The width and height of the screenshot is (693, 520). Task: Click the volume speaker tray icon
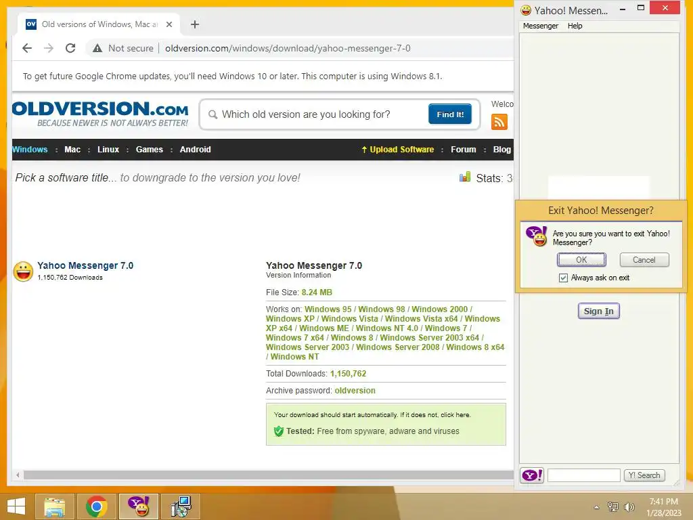tap(629, 506)
